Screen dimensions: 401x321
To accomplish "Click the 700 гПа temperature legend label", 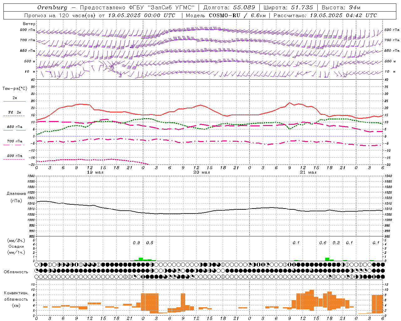I will (15, 141).
